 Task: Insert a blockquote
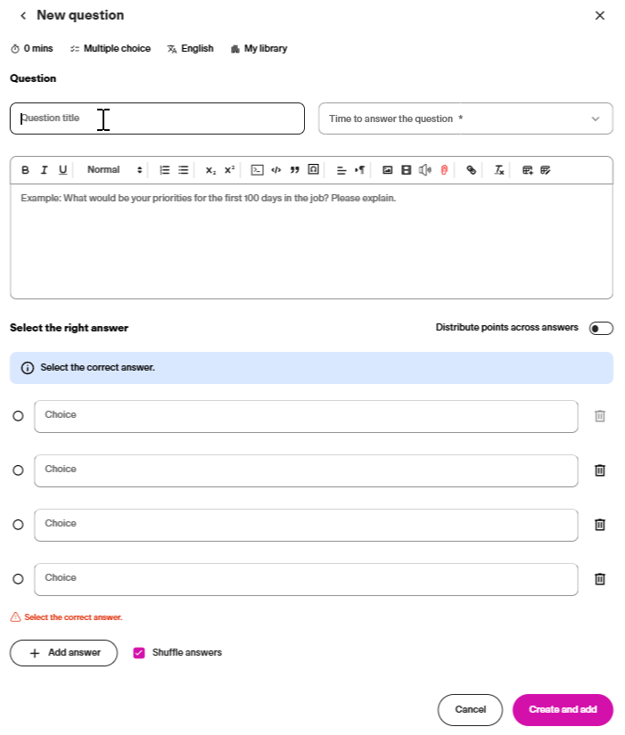click(294, 170)
